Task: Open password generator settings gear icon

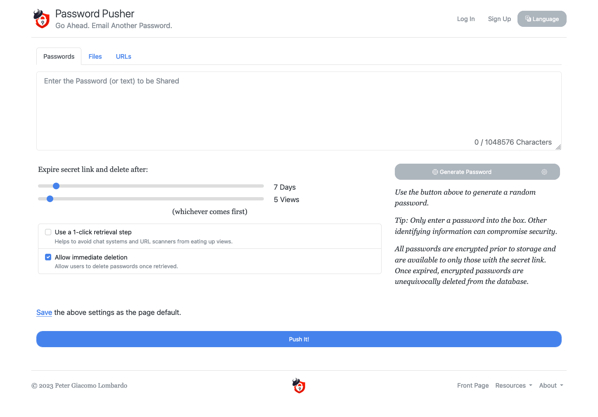Action: [x=544, y=172]
